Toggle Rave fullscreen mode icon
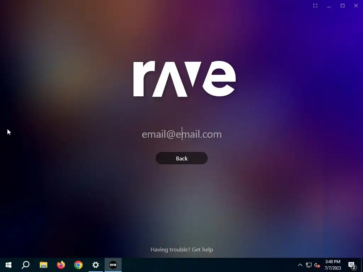Screen dimensions: 363x272 tap(315, 6)
